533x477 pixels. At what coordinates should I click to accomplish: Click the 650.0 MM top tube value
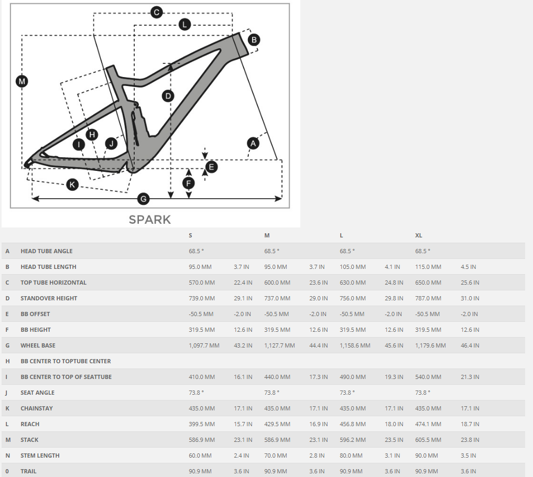(x=428, y=283)
